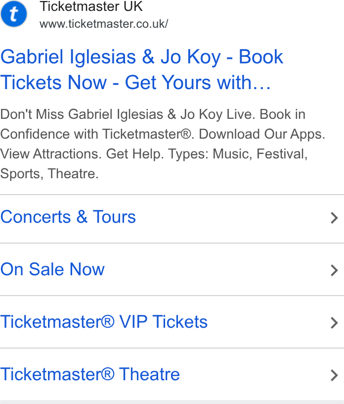The width and height of the screenshot is (344, 404).
Task: Click the 'Don't Miss Gabriel Iglesias' description text
Action: pos(82,114)
